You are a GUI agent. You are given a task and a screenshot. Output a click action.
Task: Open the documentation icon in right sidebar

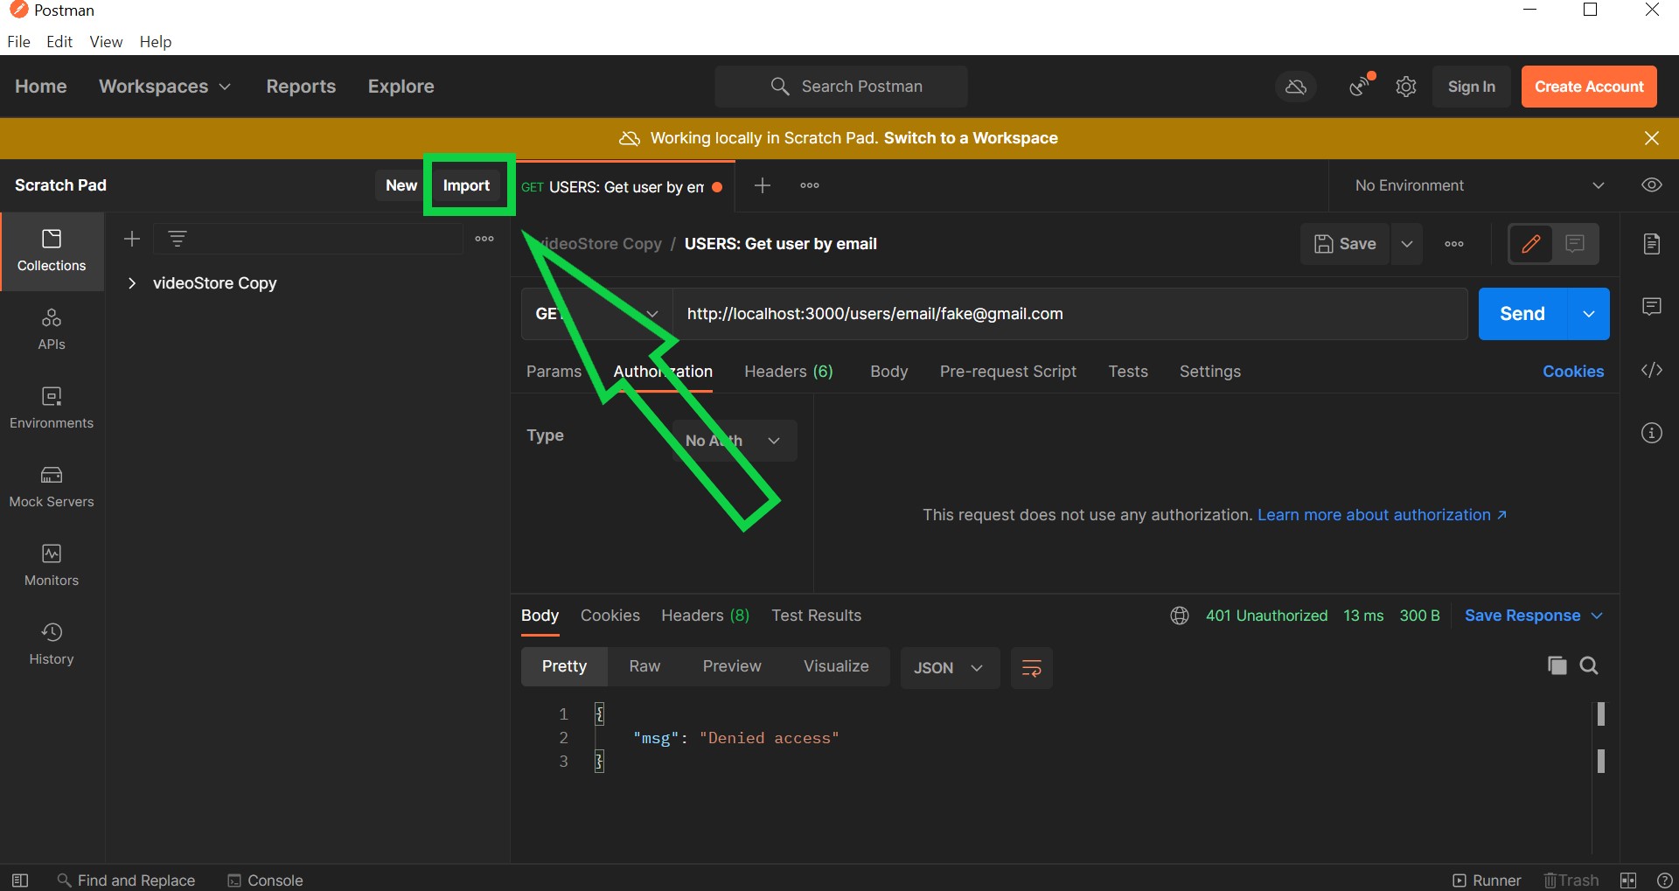tap(1651, 244)
